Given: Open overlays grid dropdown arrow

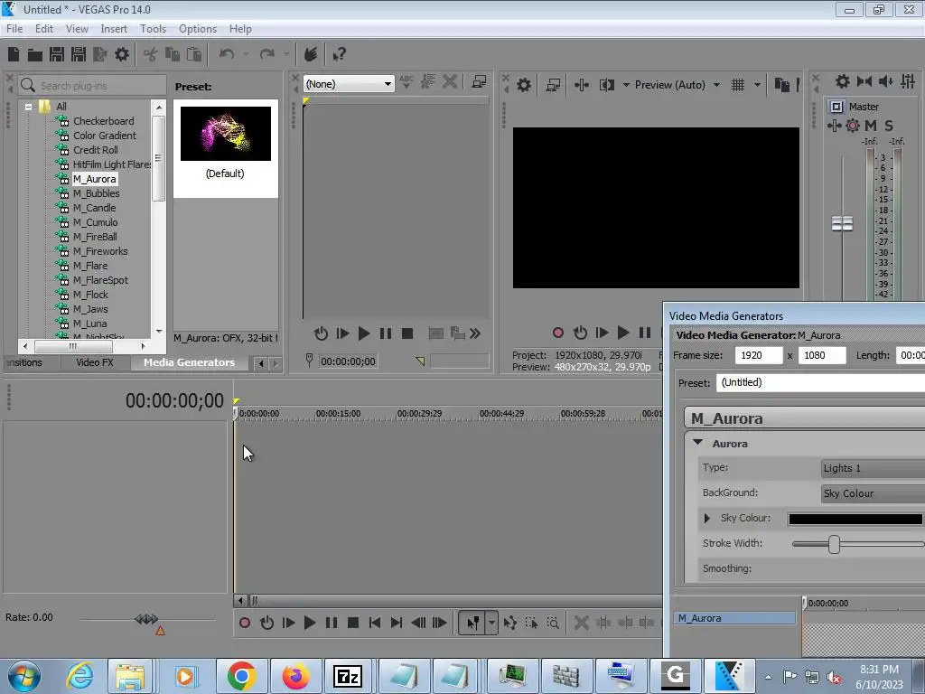Looking at the screenshot, I should click(757, 85).
